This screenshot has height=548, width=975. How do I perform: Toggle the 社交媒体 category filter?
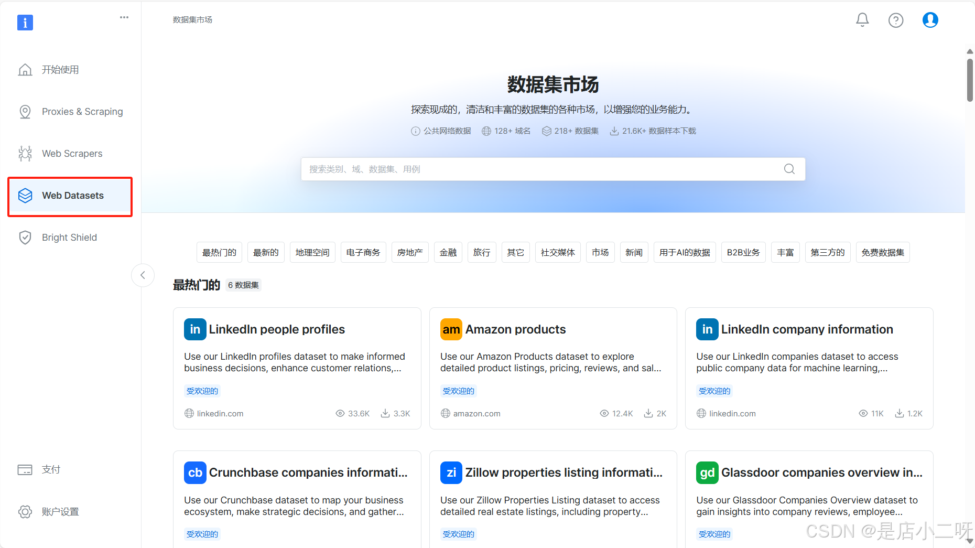(x=558, y=252)
